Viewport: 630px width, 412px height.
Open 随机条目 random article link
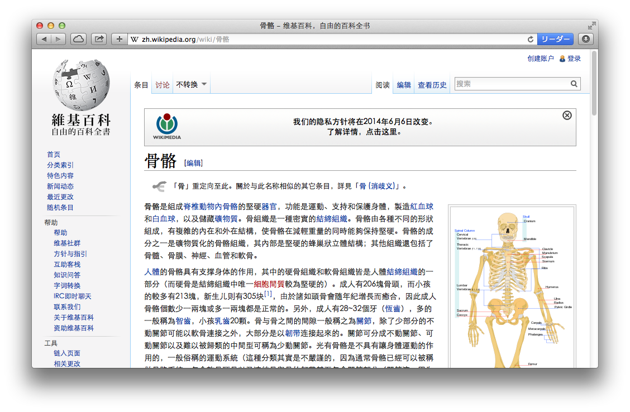60,208
